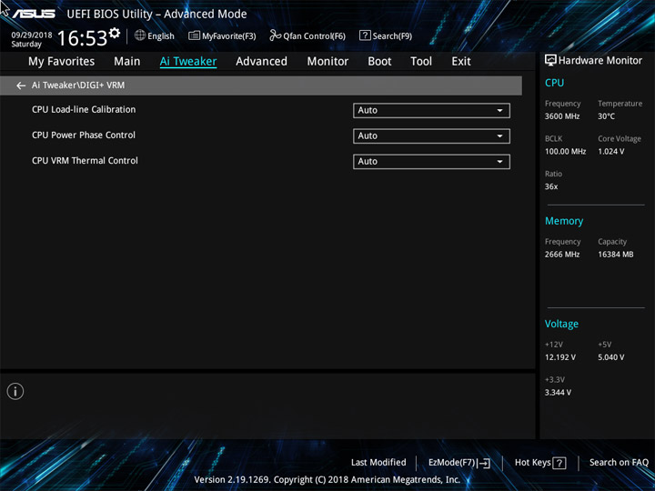Open the CPU Load-line Calibration dropdown
The image size is (655, 491).
[x=431, y=111]
